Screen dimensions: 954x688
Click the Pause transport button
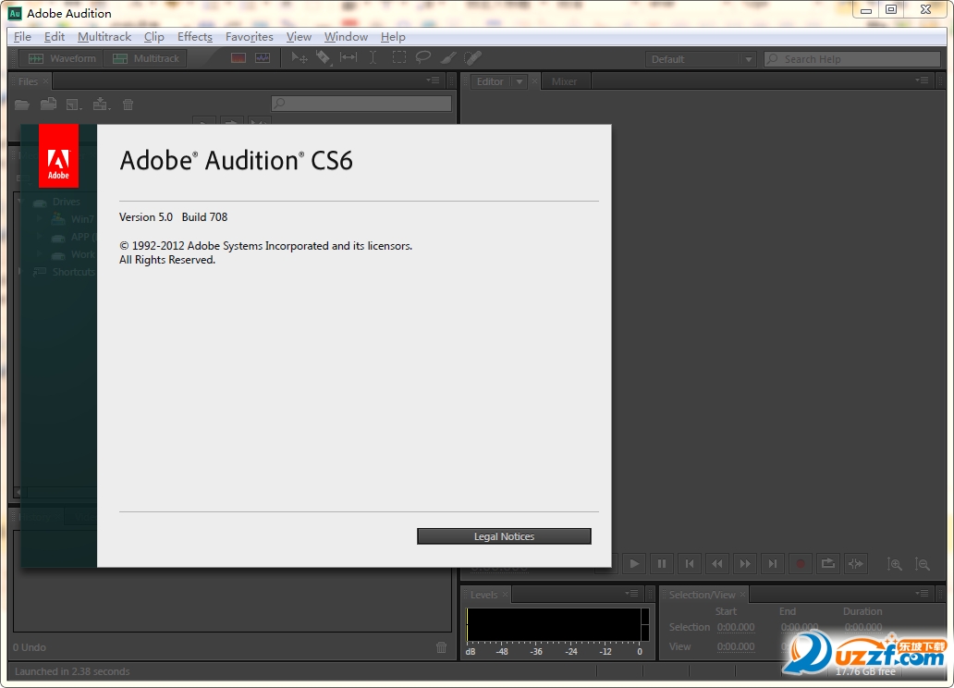661,564
